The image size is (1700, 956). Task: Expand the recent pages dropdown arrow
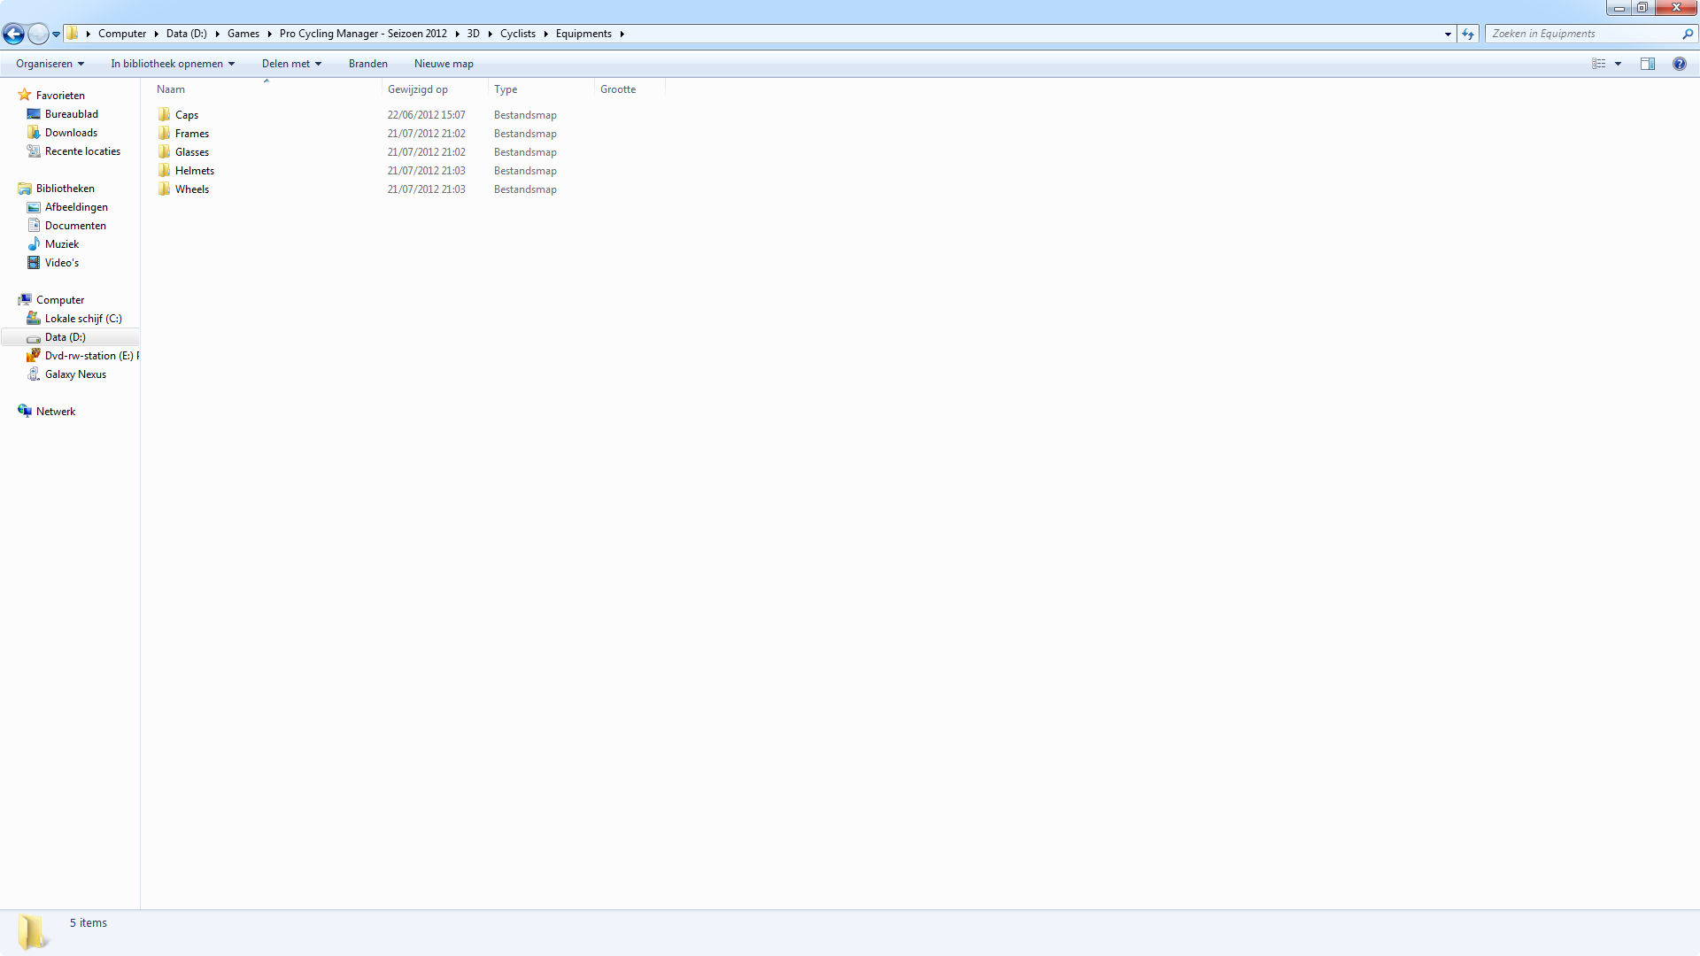tap(56, 35)
